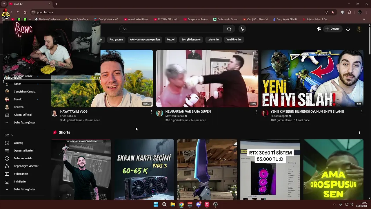
Task: Open the notifications bell
Action: coord(348,29)
